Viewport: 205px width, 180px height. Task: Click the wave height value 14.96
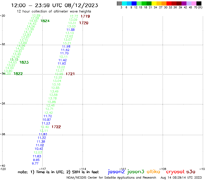point(21,46)
